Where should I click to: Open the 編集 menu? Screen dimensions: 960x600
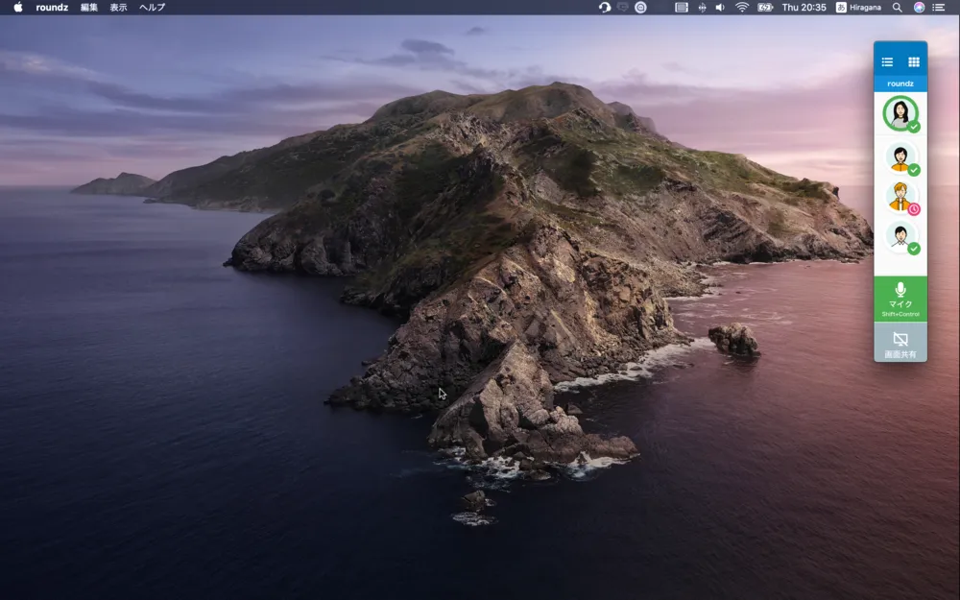point(88,8)
